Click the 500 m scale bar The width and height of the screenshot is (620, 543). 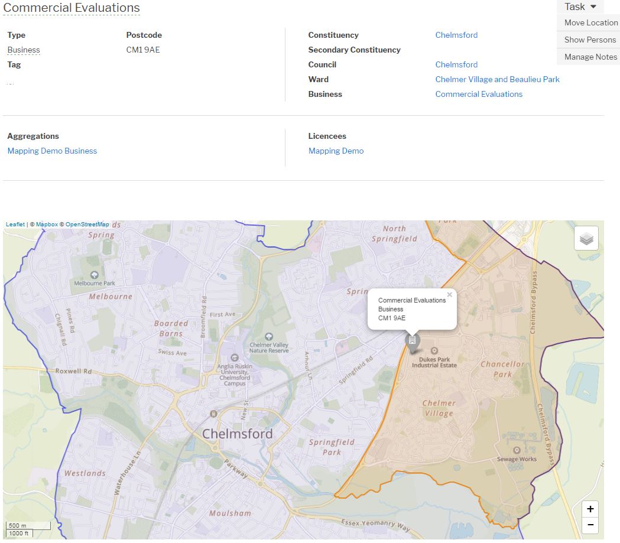coord(28,526)
